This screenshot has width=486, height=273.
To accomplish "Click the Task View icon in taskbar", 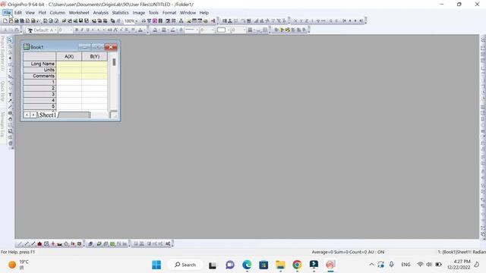I will click(x=213, y=265).
